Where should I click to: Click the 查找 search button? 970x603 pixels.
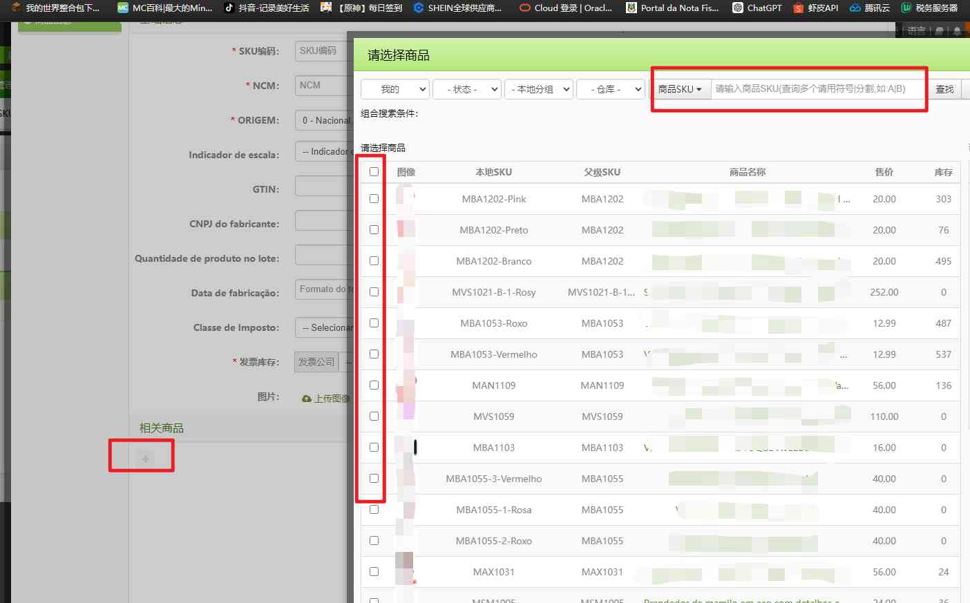pyautogui.click(x=944, y=89)
